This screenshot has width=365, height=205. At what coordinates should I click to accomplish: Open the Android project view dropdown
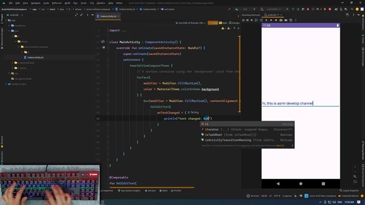tap(15, 15)
